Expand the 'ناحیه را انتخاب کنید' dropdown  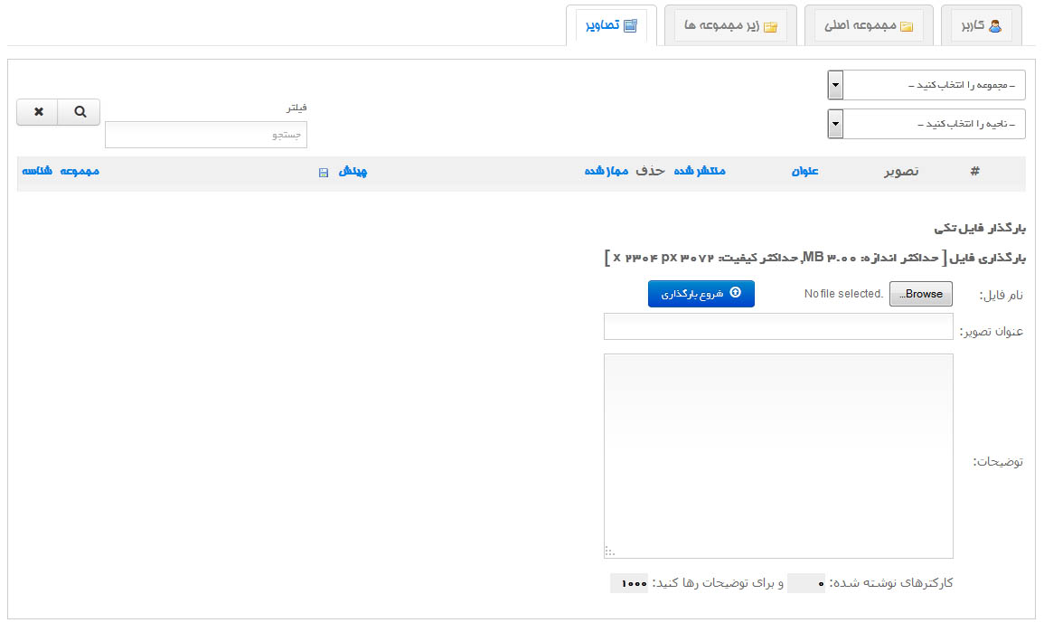[926, 124]
